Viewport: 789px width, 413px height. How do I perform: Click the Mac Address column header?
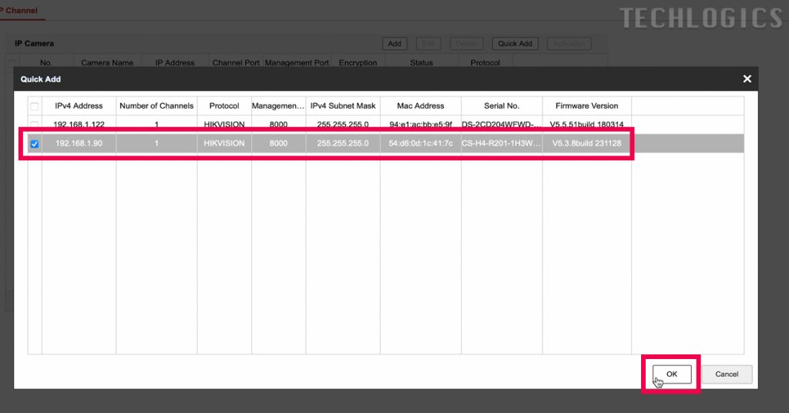coord(421,106)
